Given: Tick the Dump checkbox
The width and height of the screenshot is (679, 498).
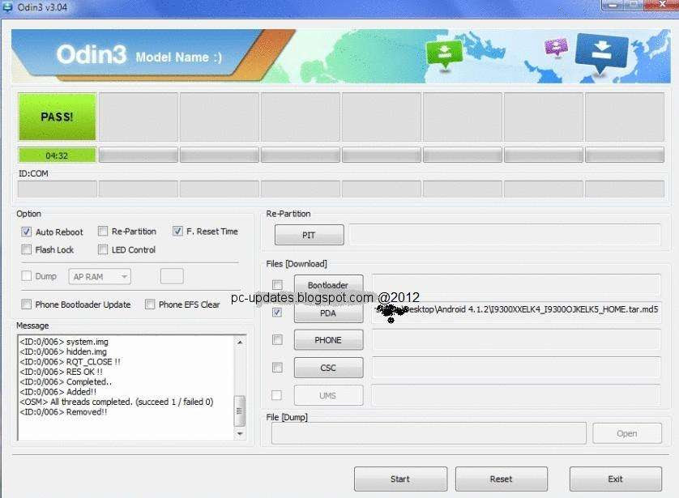Looking at the screenshot, I should [x=27, y=276].
